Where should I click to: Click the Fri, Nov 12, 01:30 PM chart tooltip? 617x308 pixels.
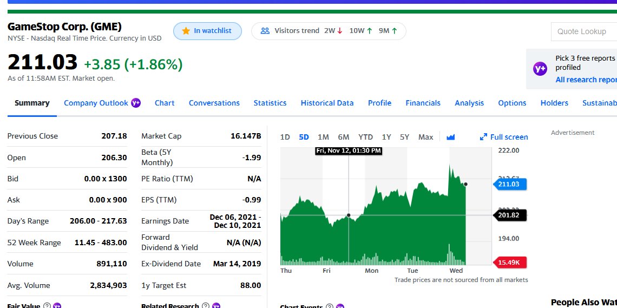pos(349,150)
